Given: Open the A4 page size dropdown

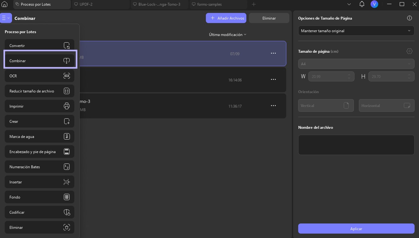Looking at the screenshot, I should click(x=356, y=64).
